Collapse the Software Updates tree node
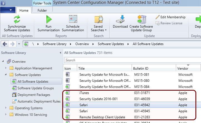 tap(6, 74)
